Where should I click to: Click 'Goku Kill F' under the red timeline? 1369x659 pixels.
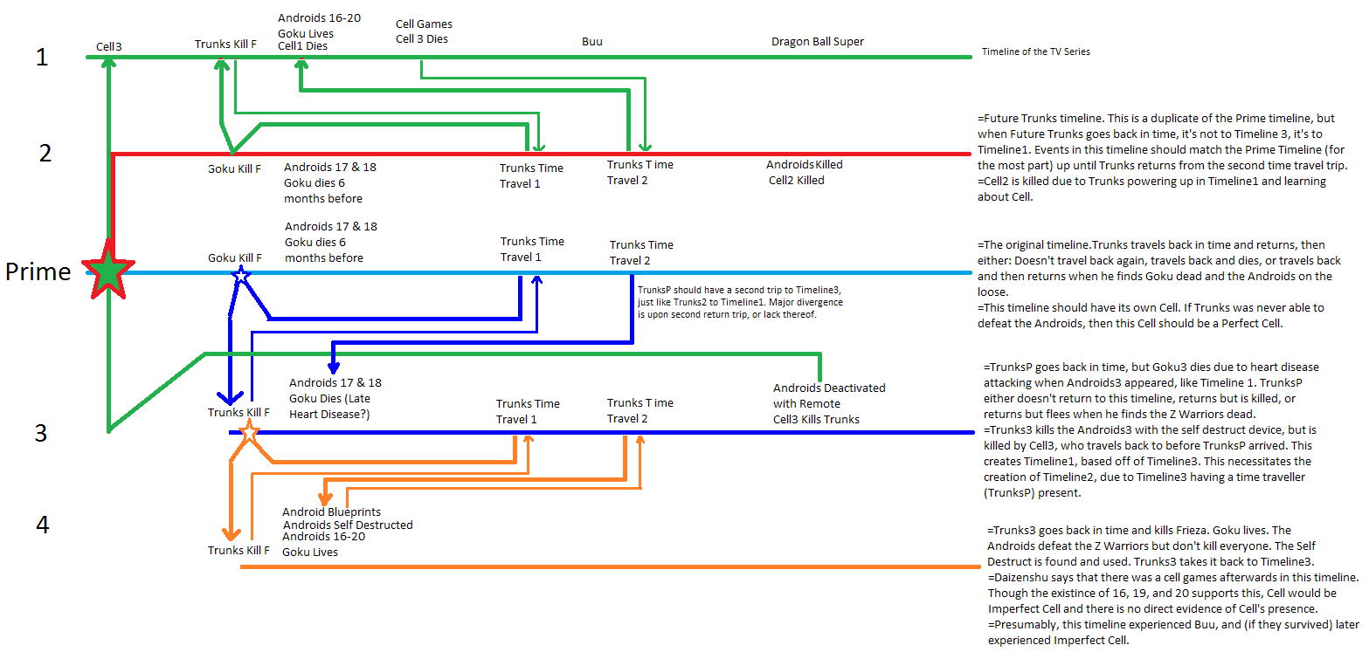pyautogui.click(x=234, y=168)
